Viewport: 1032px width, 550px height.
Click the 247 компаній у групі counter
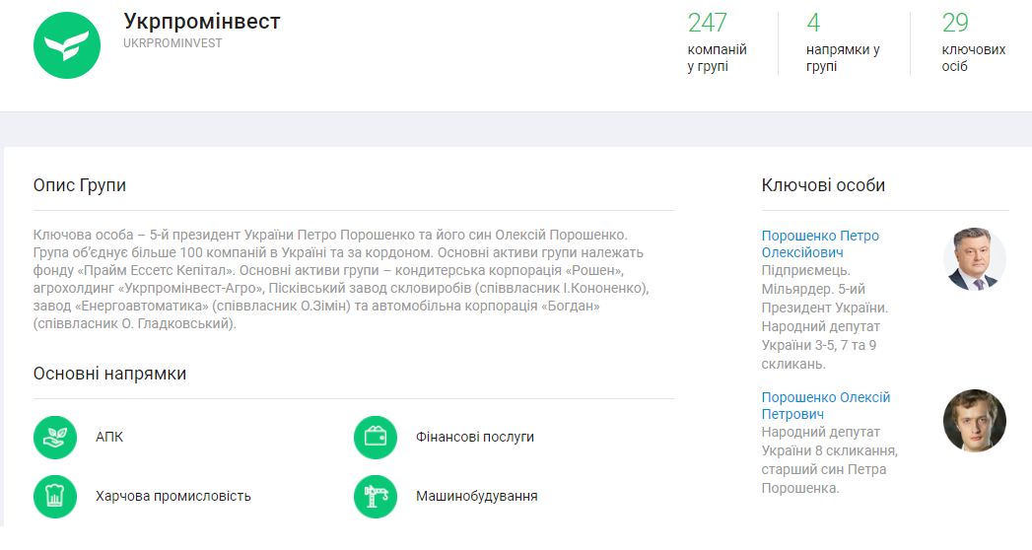pyautogui.click(x=717, y=43)
